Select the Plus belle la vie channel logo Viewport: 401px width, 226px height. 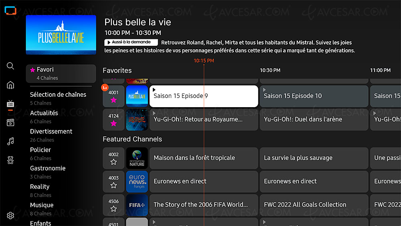pos(137,96)
